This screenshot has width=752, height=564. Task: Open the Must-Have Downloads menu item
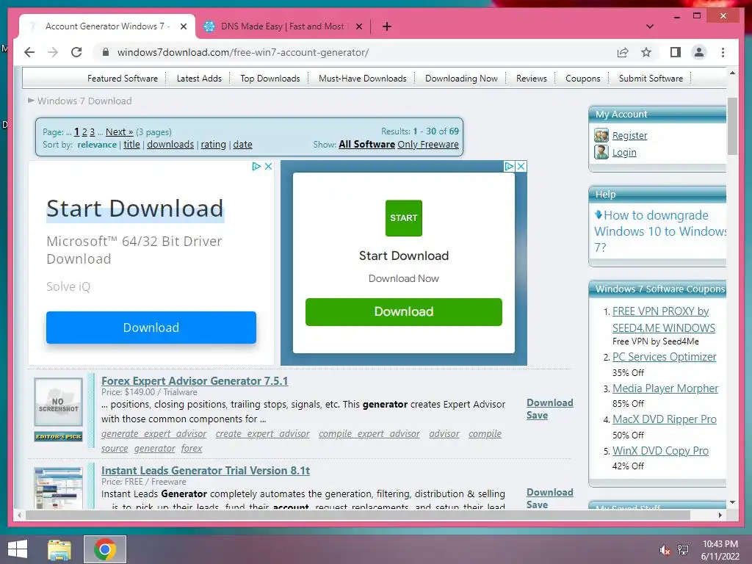(363, 78)
